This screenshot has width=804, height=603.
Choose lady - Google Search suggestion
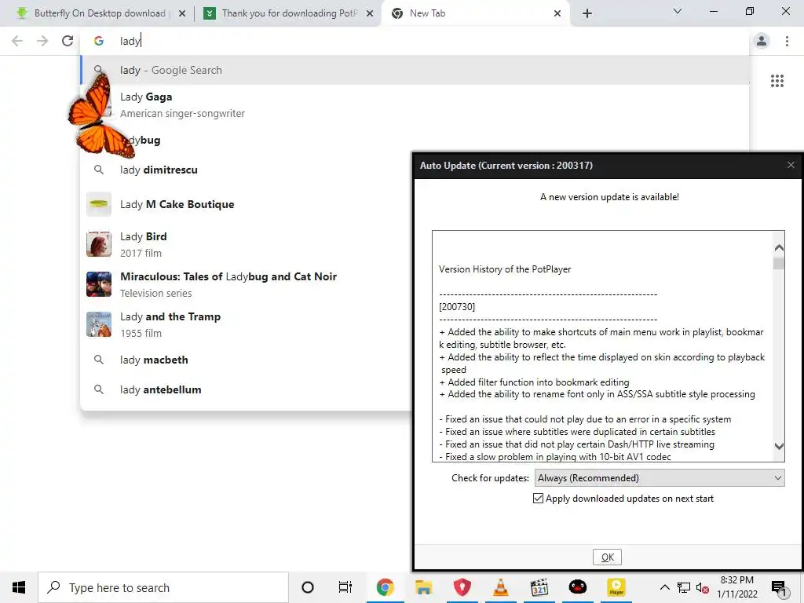coord(415,70)
